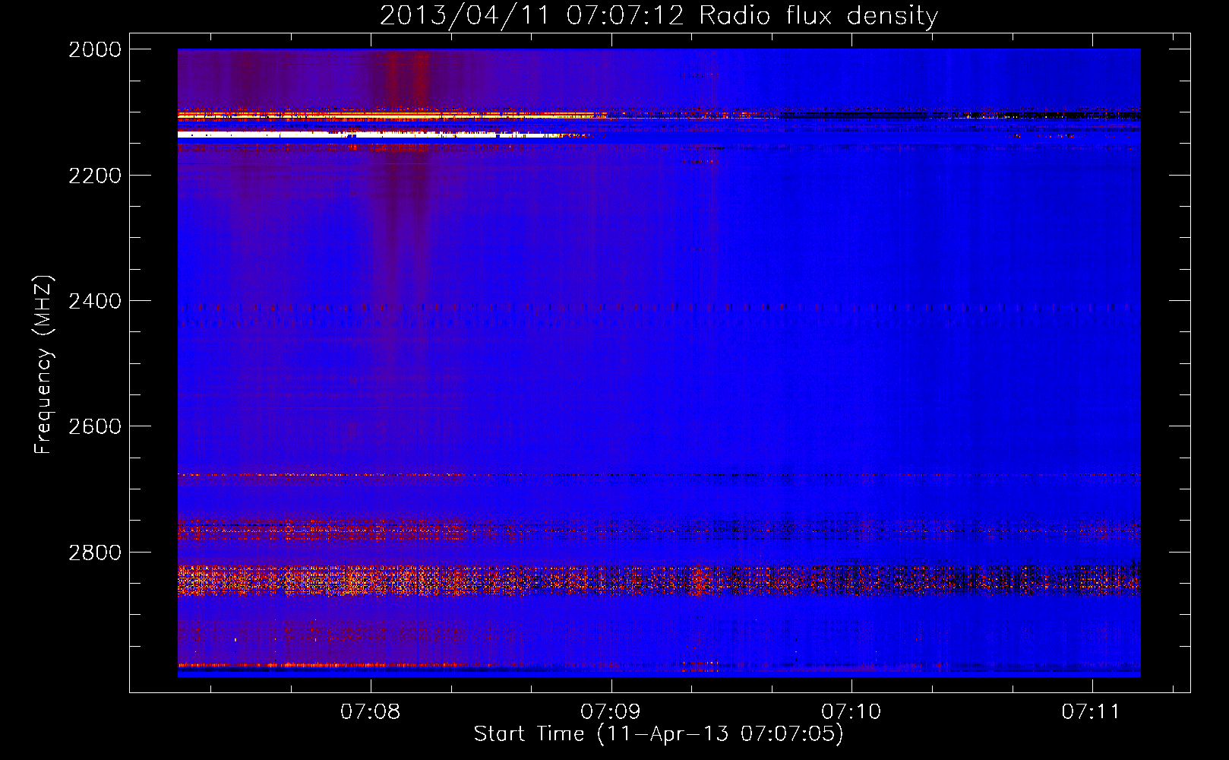Click the orange-speckled noisy band near 2850 MHz
1229x760 pixels.
[659, 580]
